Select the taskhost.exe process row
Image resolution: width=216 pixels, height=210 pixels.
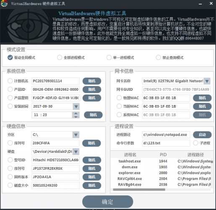pyautogui.click(x=161, y=161)
